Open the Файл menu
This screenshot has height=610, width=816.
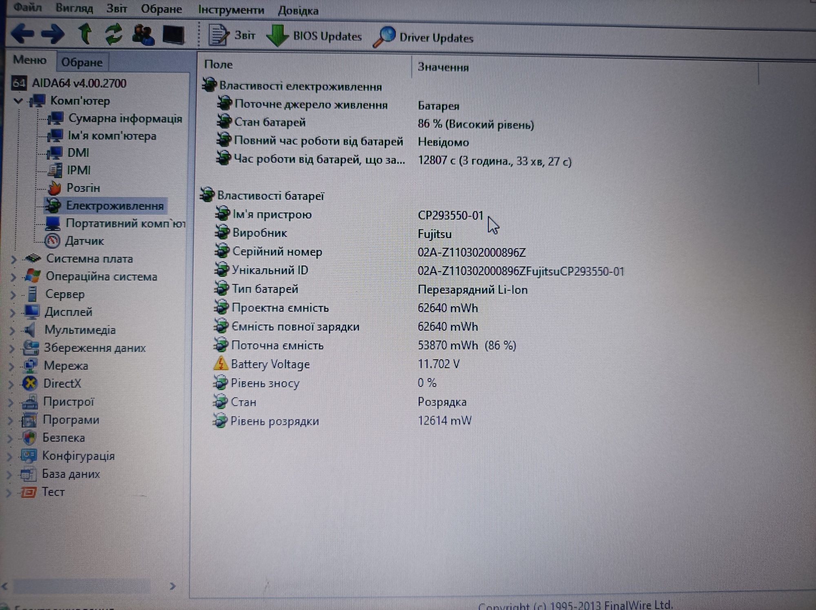point(28,7)
